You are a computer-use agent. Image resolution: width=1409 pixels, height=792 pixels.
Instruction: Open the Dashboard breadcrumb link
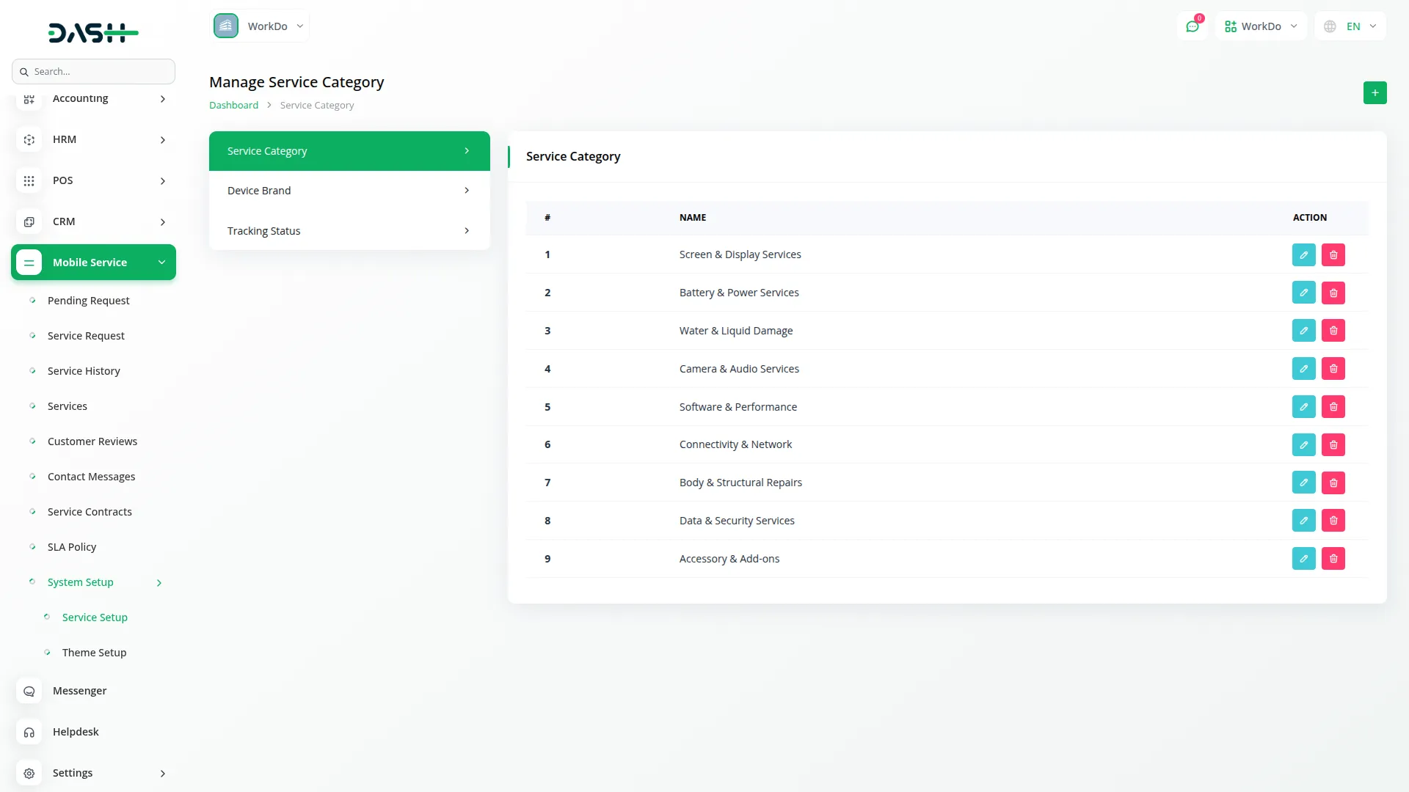click(233, 105)
